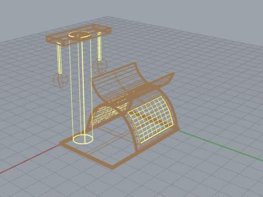Select the right hanging sphere
Screen dimensions: 263x197
(x=99, y=66)
